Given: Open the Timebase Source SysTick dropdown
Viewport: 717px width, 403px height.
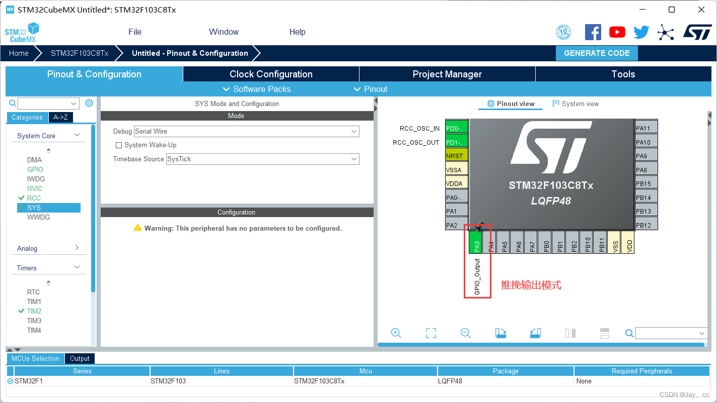Looking at the screenshot, I should (x=262, y=159).
